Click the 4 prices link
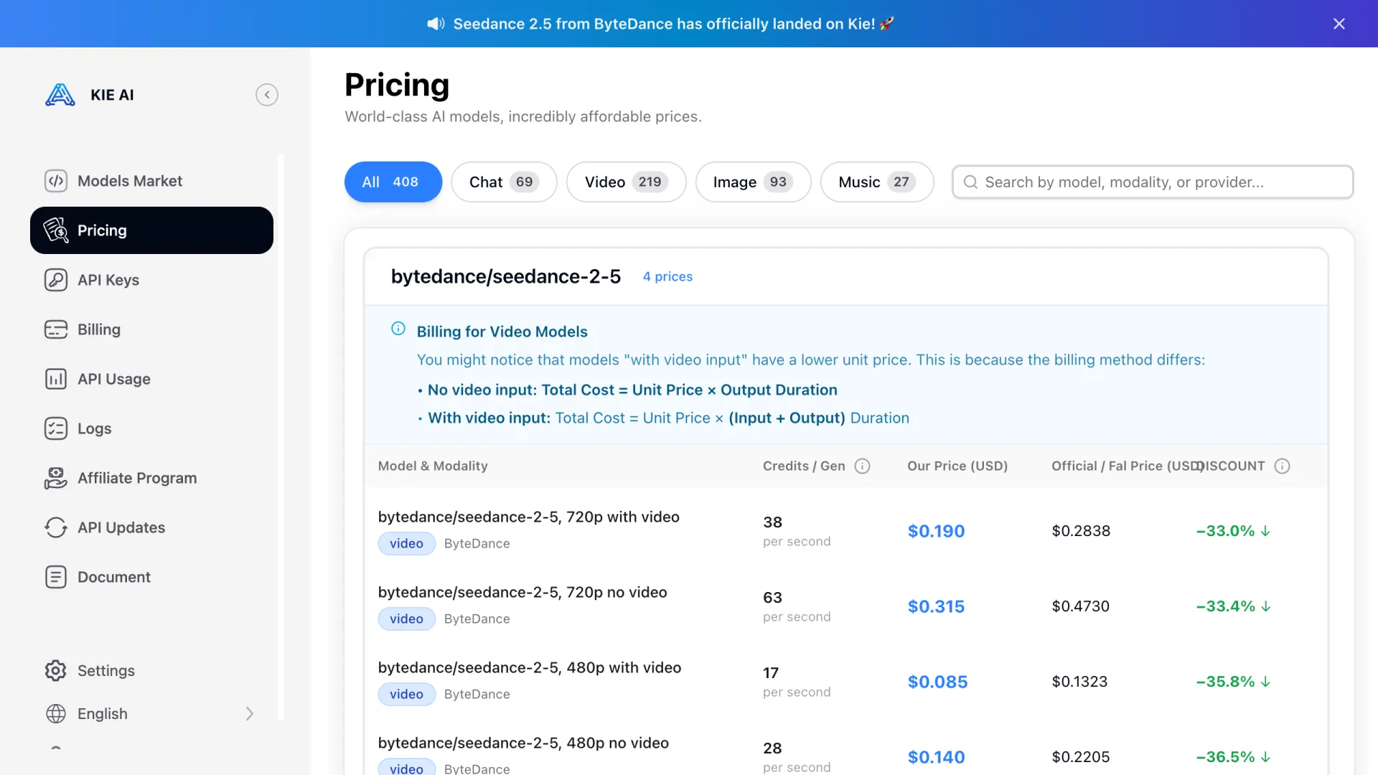 (x=667, y=277)
